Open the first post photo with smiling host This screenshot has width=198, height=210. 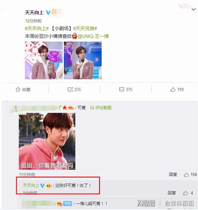(44, 61)
